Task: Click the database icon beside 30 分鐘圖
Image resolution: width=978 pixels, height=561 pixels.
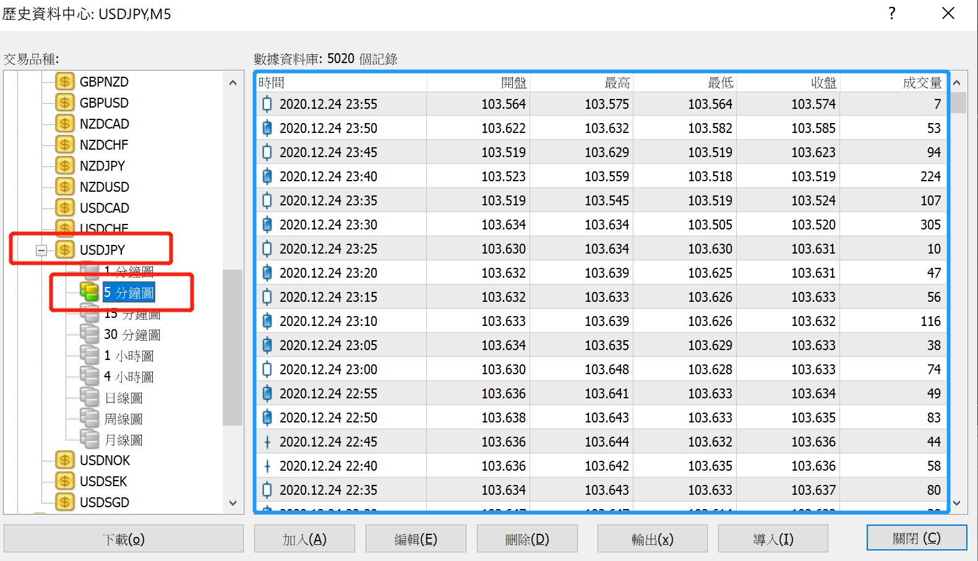Action: pos(89,334)
